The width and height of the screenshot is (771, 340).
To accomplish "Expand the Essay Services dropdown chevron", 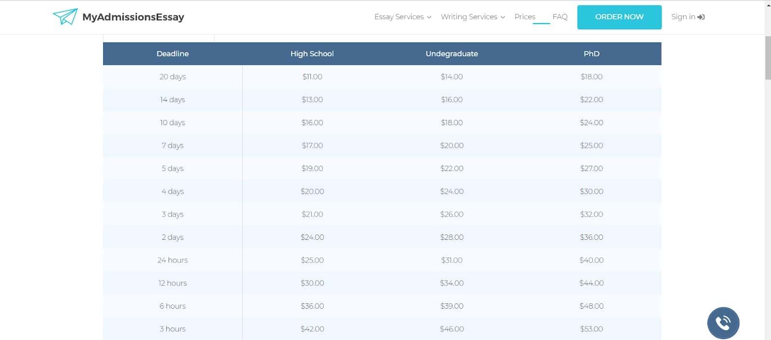I will pyautogui.click(x=429, y=17).
